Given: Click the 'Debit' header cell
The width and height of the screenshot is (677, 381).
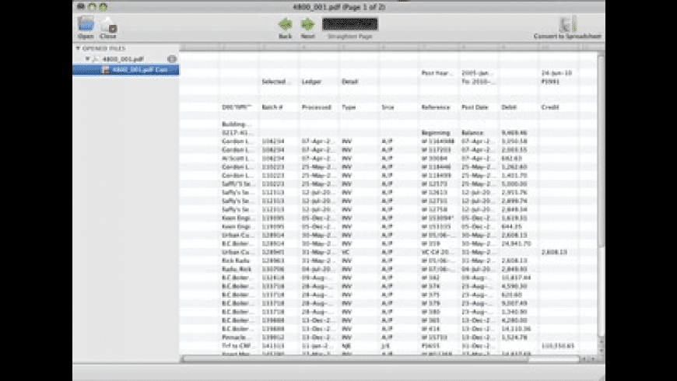Looking at the screenshot, I should (509, 107).
